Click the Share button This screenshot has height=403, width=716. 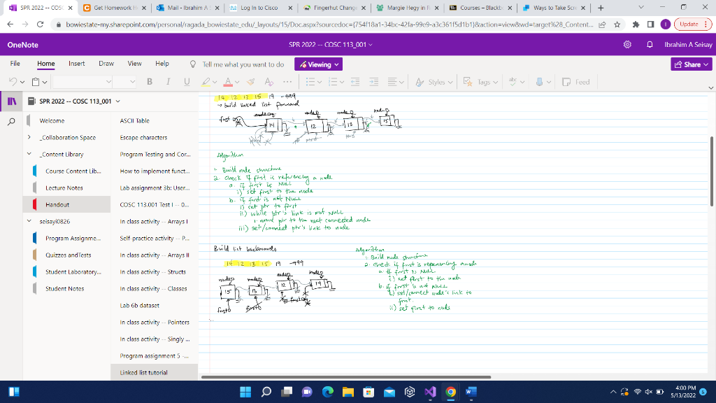pos(691,64)
